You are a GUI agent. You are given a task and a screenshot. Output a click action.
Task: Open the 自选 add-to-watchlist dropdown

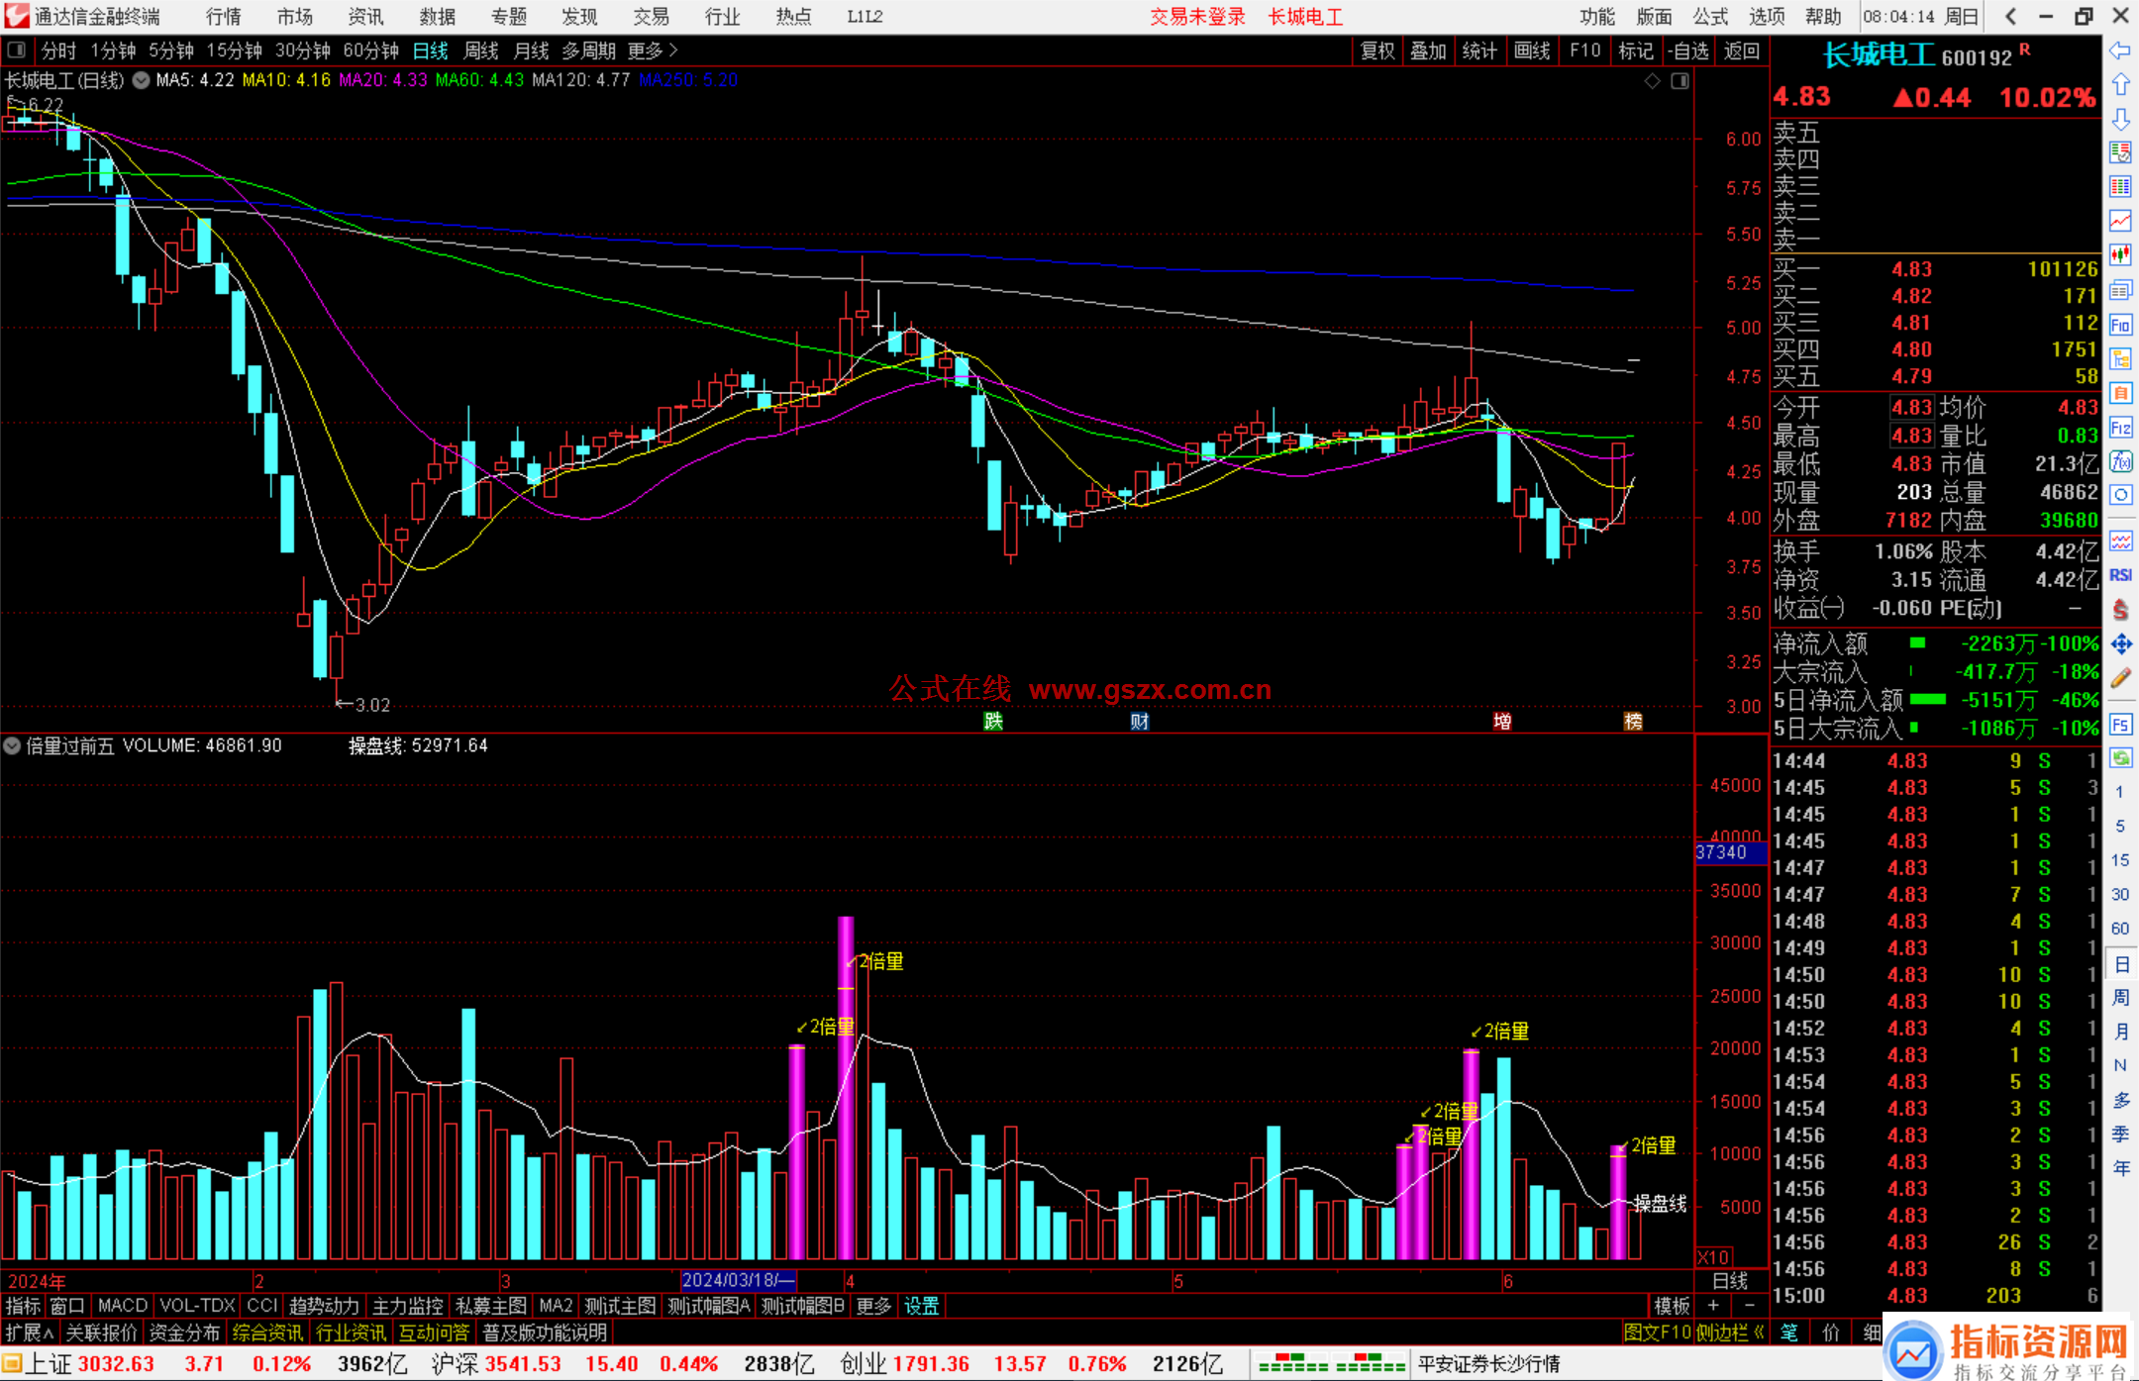click(x=1687, y=50)
